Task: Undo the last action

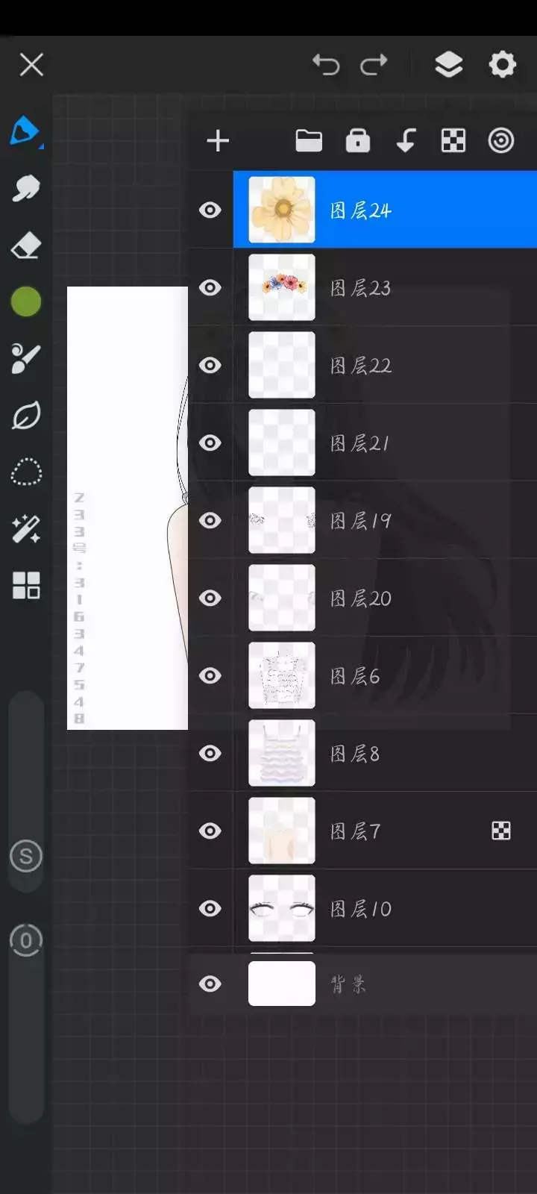Action: [x=326, y=65]
